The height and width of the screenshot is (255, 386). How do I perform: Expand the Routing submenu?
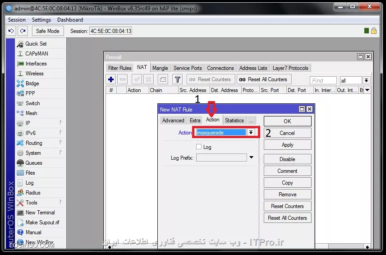(x=61, y=143)
